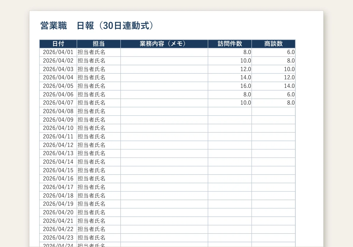Select 担当者氏名 in the 2026/04/01 row
The width and height of the screenshot is (353, 247).
pyautogui.click(x=99, y=52)
